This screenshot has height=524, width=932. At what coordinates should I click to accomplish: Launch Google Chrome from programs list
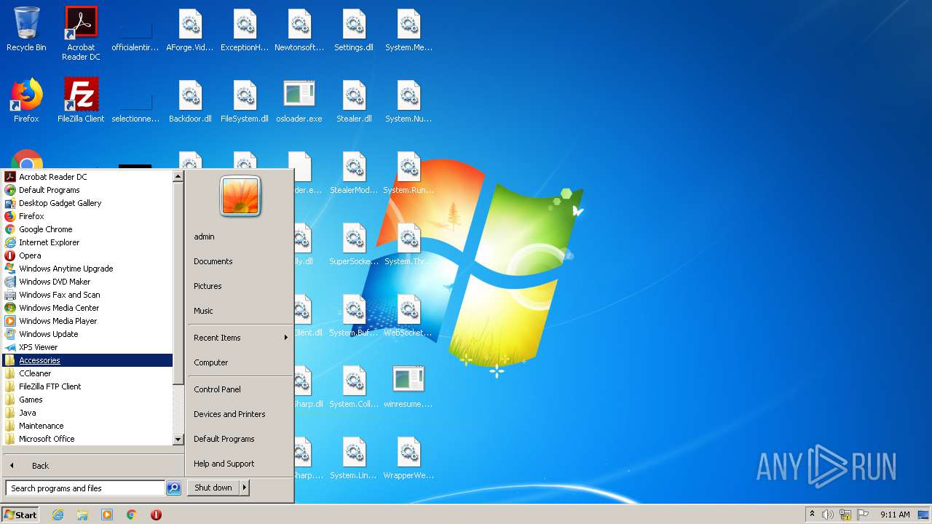87,229
